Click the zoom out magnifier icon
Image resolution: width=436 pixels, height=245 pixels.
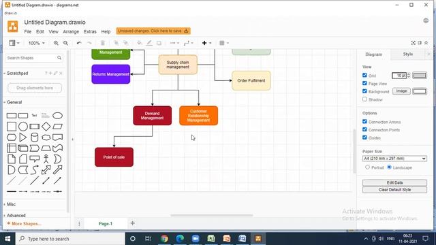[65, 43]
